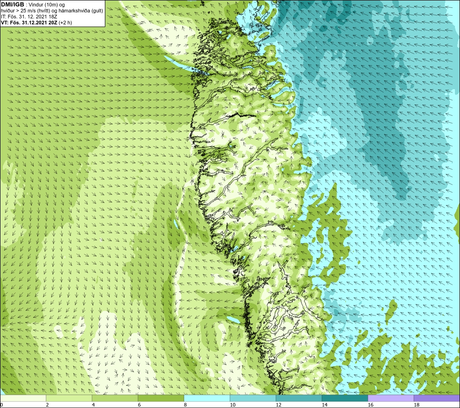Click the scale label '4'
The image size is (460, 408).
pyautogui.click(x=93, y=405)
